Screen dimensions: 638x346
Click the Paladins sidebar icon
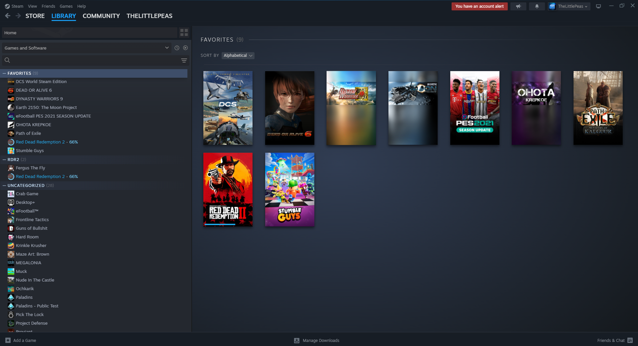coord(11,297)
